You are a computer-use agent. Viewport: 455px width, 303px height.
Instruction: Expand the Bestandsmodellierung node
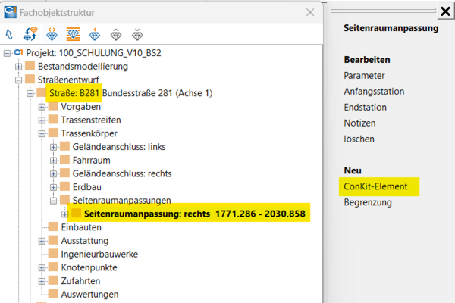tap(18, 67)
